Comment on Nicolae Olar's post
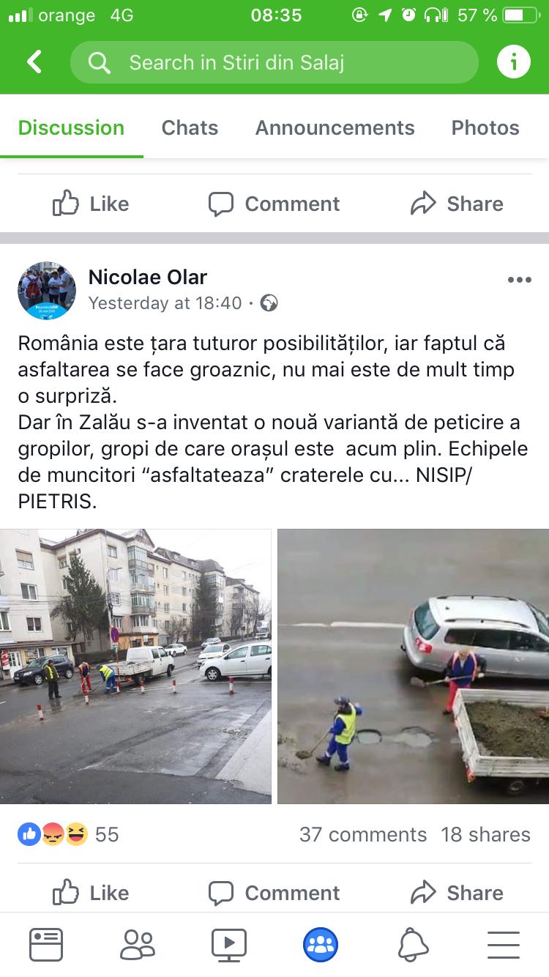 click(274, 893)
